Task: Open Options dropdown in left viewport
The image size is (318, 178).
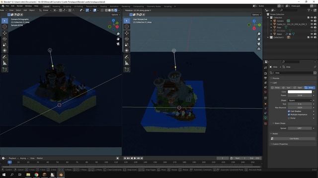Action: click(115, 15)
